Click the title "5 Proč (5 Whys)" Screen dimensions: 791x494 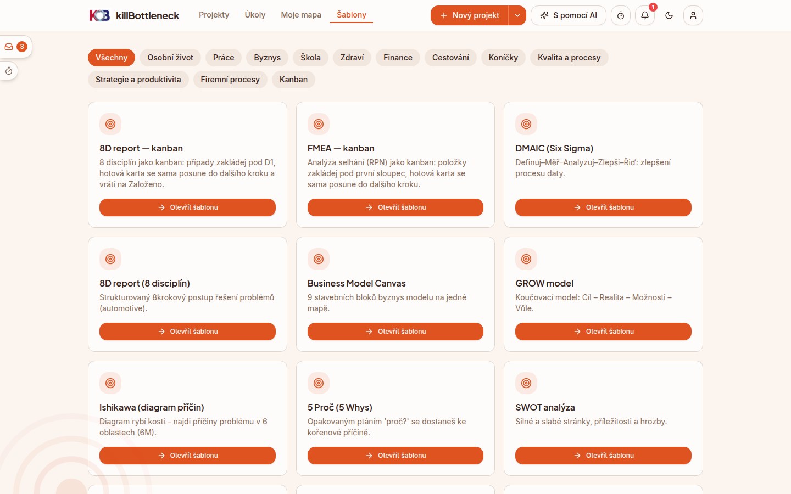pyautogui.click(x=340, y=407)
